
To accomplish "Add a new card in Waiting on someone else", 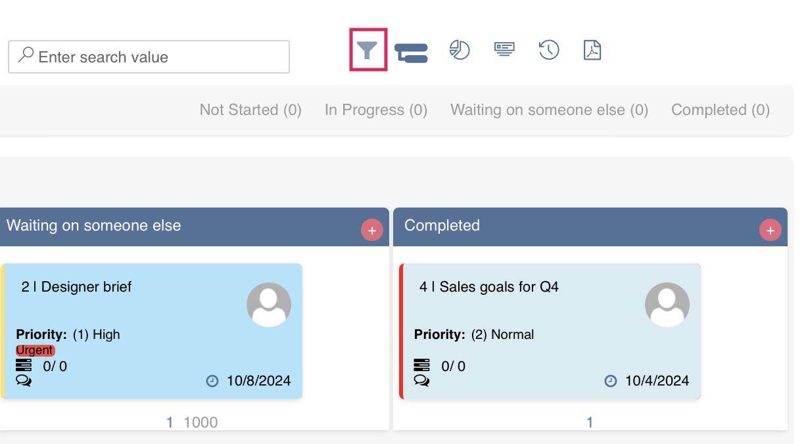I will tap(371, 229).
